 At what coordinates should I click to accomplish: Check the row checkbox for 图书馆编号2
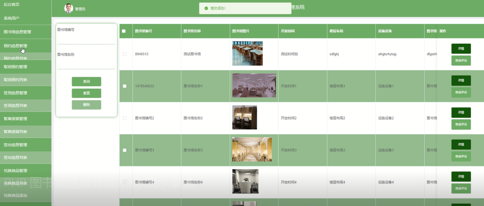[125, 118]
